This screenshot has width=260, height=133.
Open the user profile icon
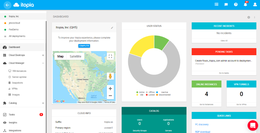[x=255, y=4]
